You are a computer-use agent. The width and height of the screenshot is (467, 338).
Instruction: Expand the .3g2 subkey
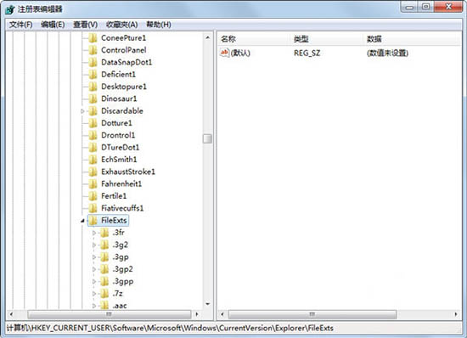point(94,245)
